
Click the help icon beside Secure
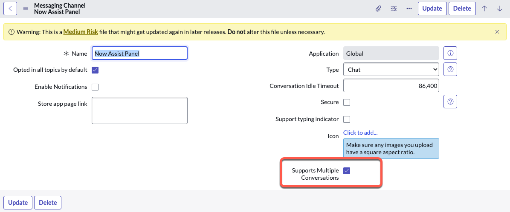point(450,102)
